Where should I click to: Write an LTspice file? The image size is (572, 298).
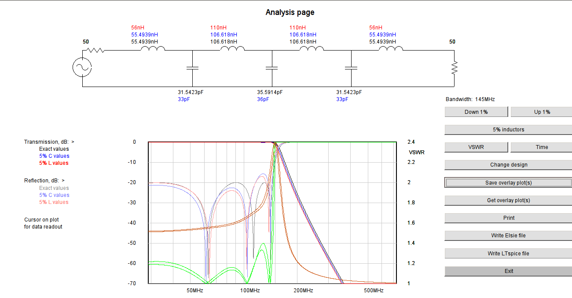(x=508, y=253)
